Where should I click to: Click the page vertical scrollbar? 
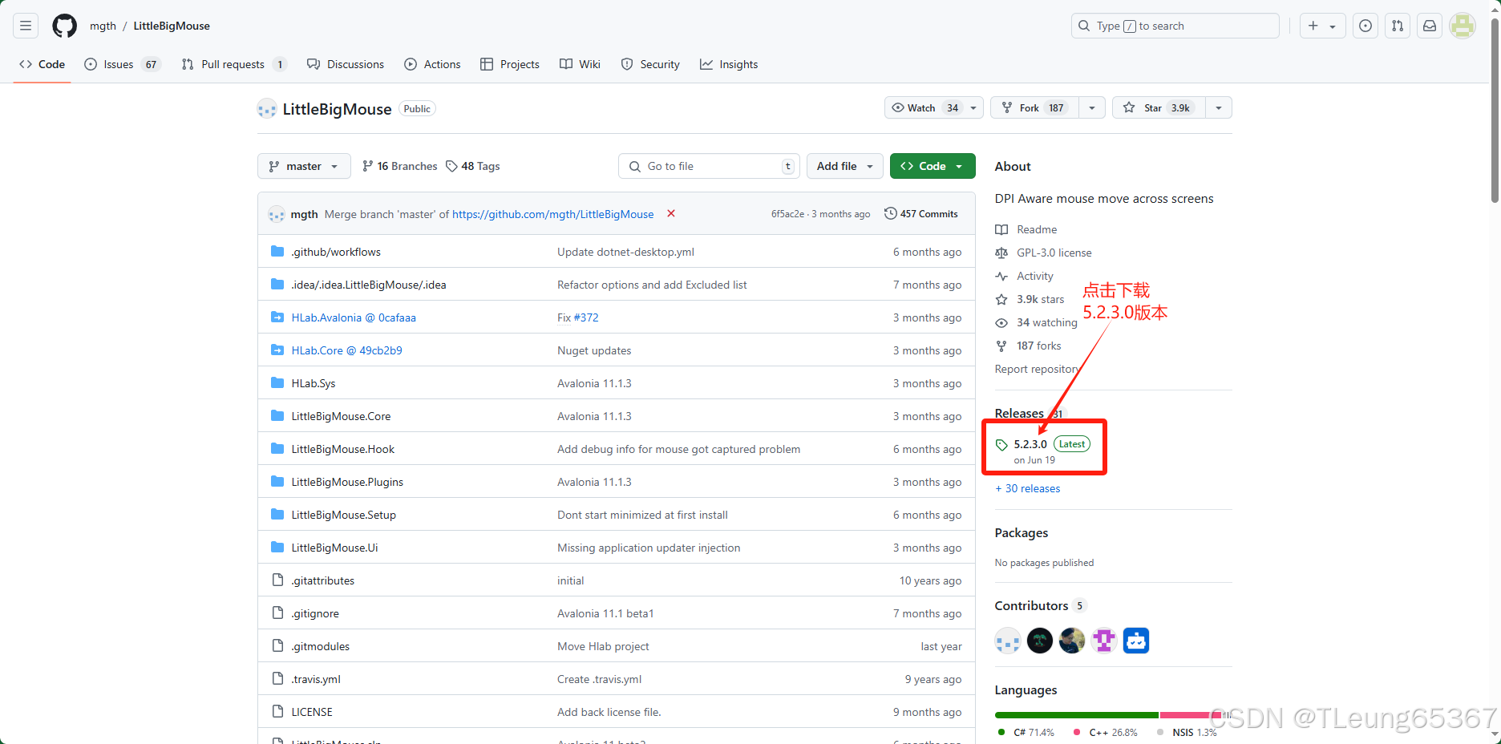(x=1495, y=109)
